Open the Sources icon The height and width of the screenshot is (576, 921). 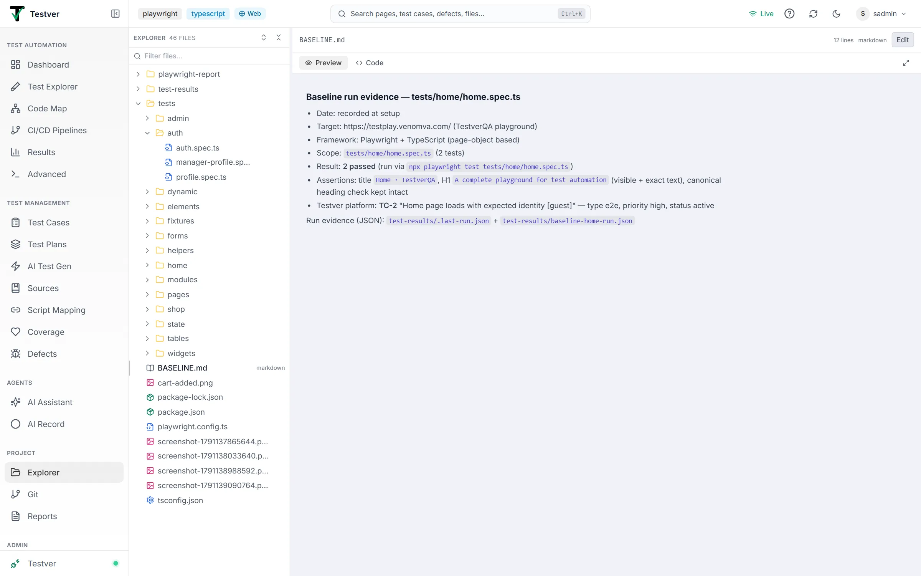15,288
